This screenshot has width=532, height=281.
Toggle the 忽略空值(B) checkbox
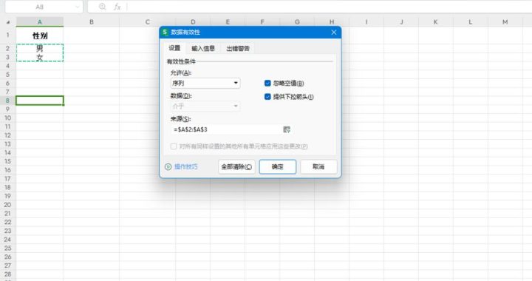pos(267,83)
